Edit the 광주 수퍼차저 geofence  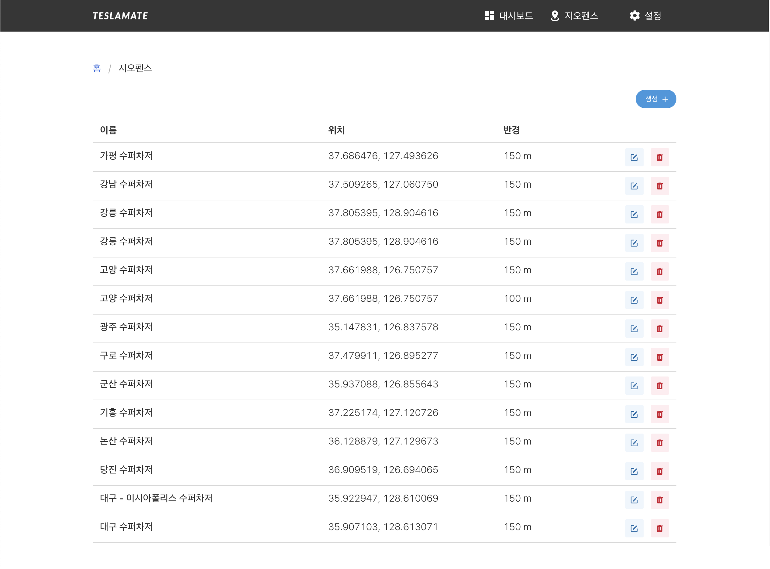click(x=634, y=329)
